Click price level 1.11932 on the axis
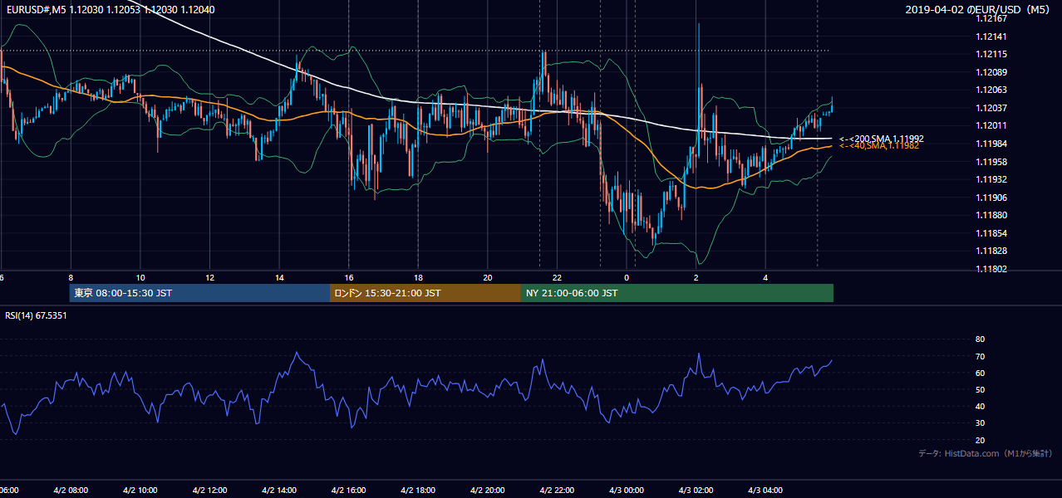This screenshot has width=1062, height=498. tap(991, 179)
